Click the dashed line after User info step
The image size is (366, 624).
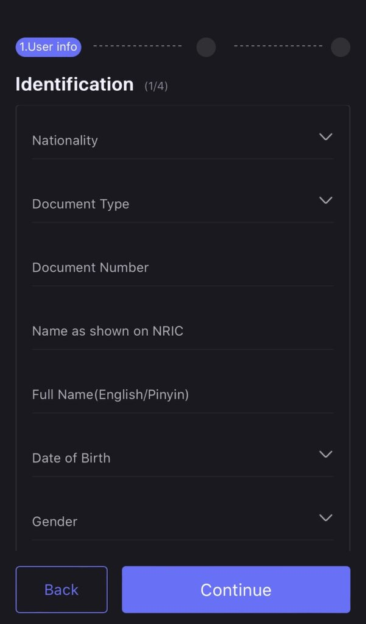click(x=138, y=46)
